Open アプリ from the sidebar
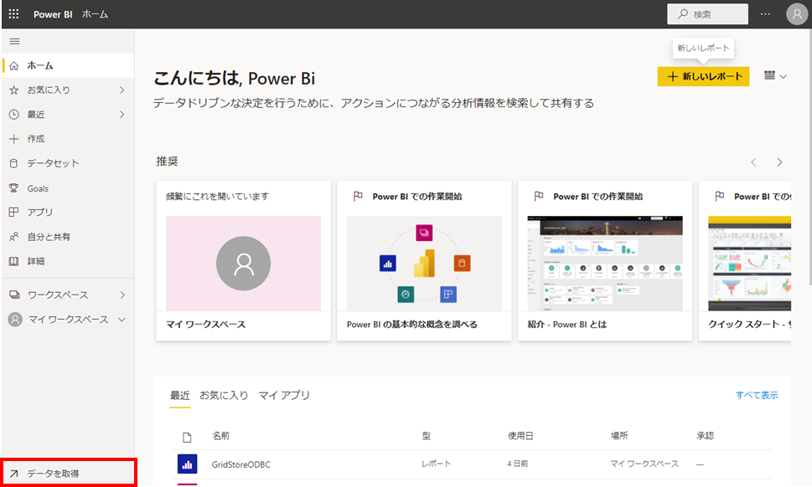Viewport: 812px width, 487px height. 39,213
